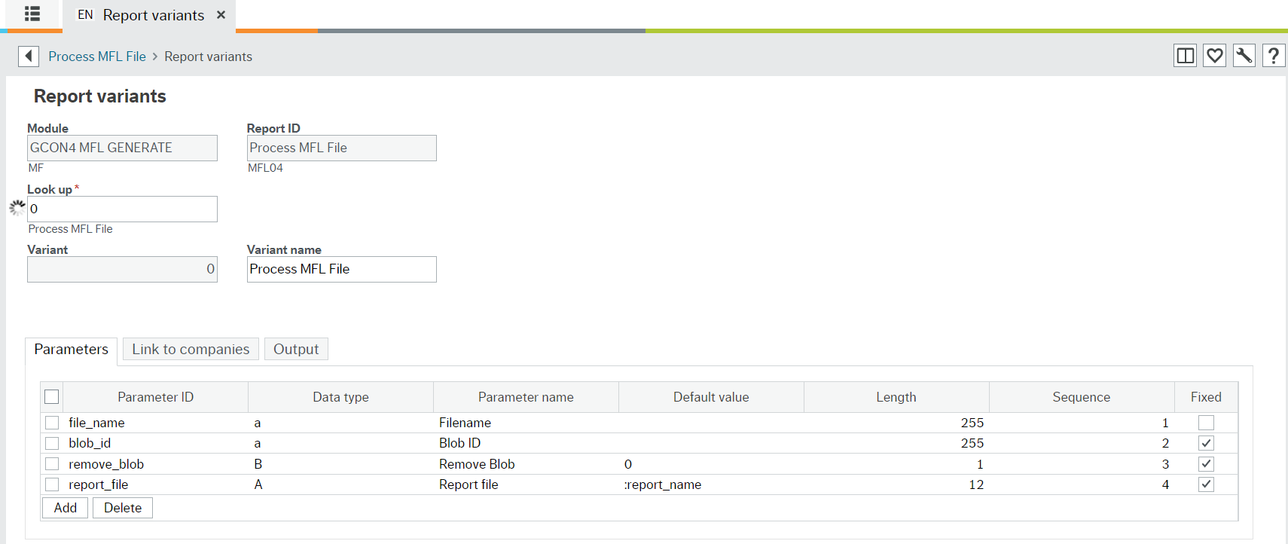1288x544 pixels.
Task: Toggle Fixed checkbox for report_file row
Action: coord(1206,484)
